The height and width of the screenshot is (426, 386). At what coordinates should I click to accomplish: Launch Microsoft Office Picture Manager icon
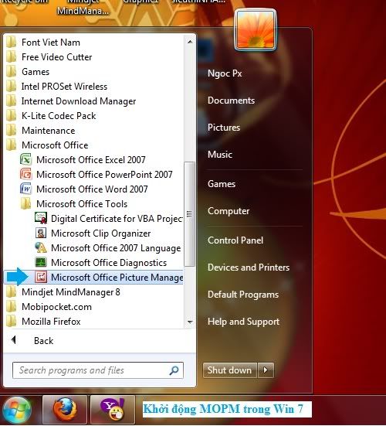coord(41,277)
